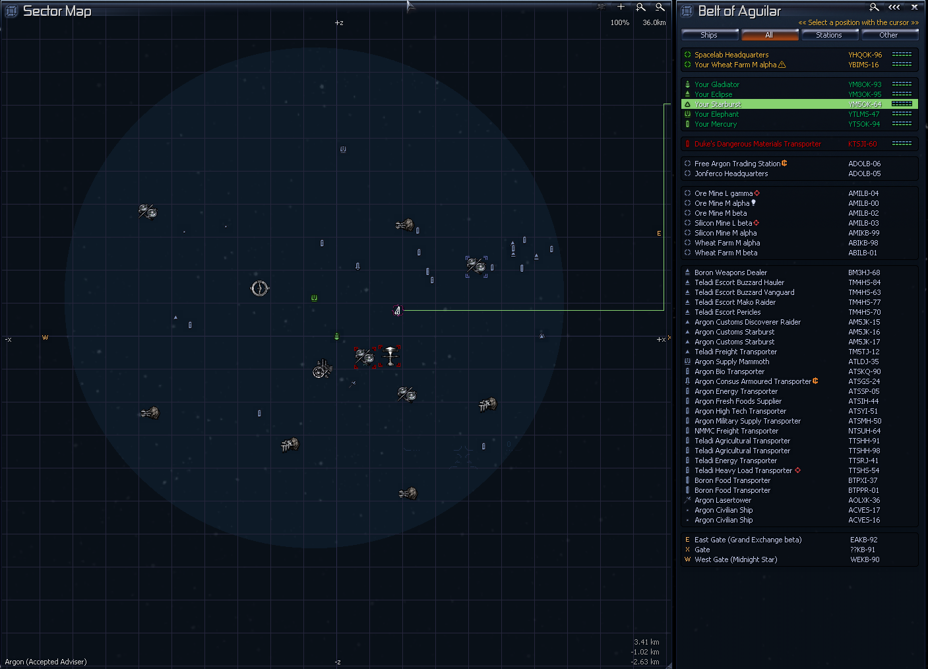The width and height of the screenshot is (928, 669).
Task: Select East Gate (Grand Exchange beta) entry
Action: pyautogui.click(x=748, y=540)
